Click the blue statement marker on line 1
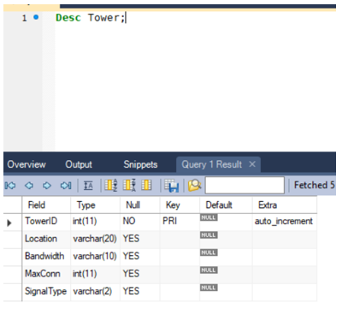The width and height of the screenshot is (342, 309). pos(36,17)
